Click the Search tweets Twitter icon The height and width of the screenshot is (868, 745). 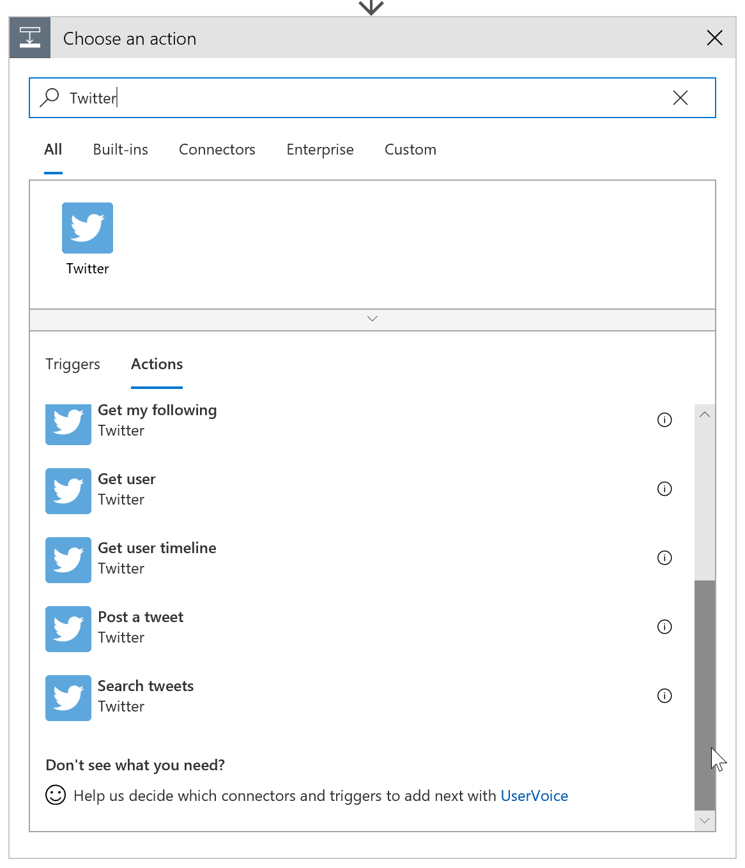tap(68, 698)
